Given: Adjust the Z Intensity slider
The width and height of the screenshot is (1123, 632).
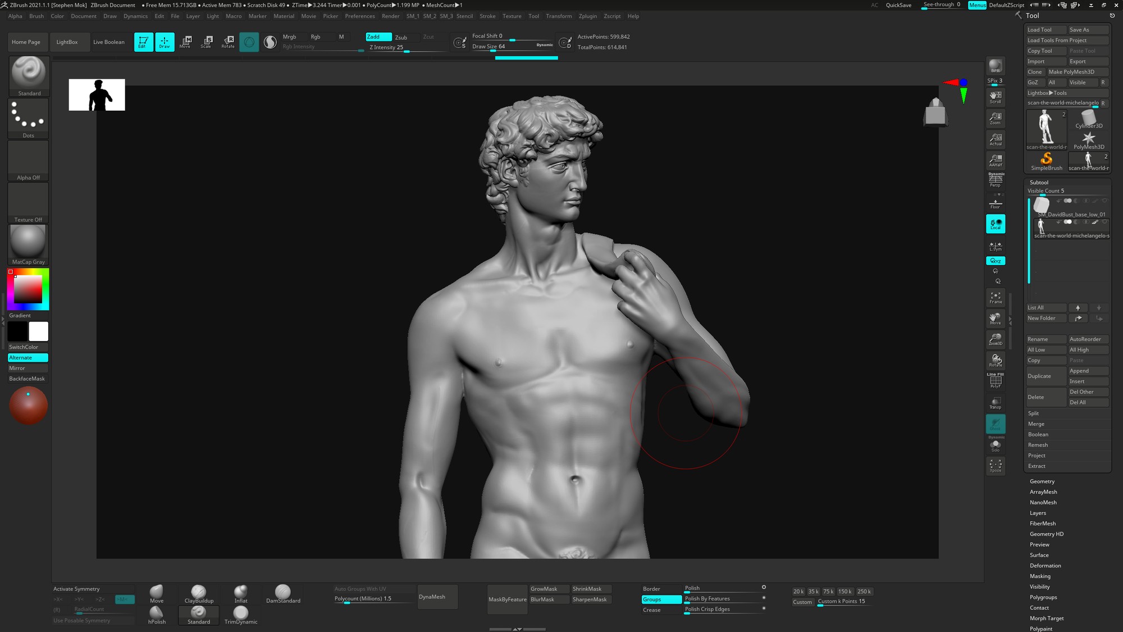Looking at the screenshot, I should click(x=407, y=48).
